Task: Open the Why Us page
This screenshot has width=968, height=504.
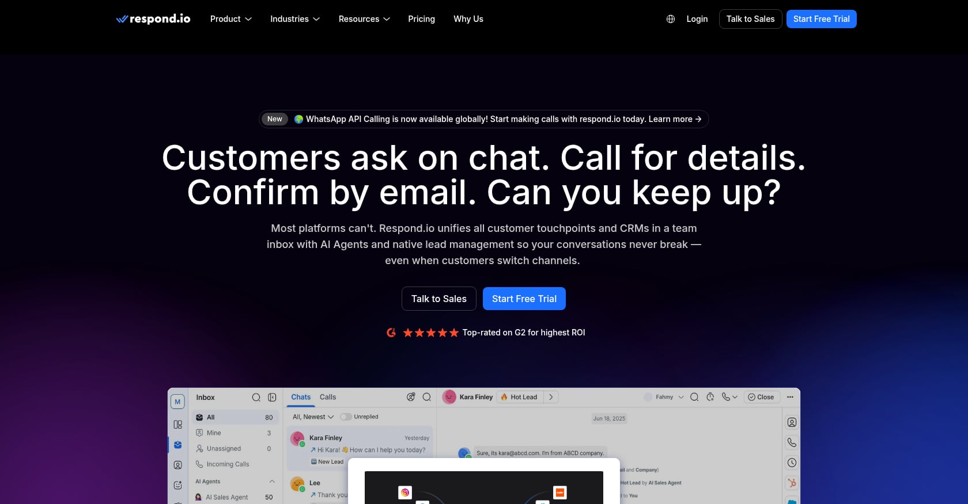Action: pos(468,19)
